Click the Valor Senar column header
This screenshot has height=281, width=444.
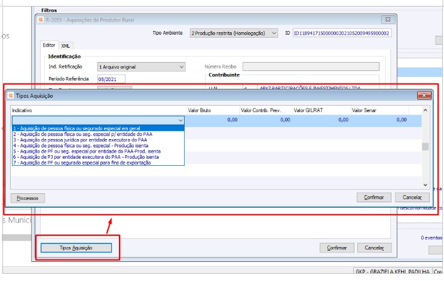[379, 110]
